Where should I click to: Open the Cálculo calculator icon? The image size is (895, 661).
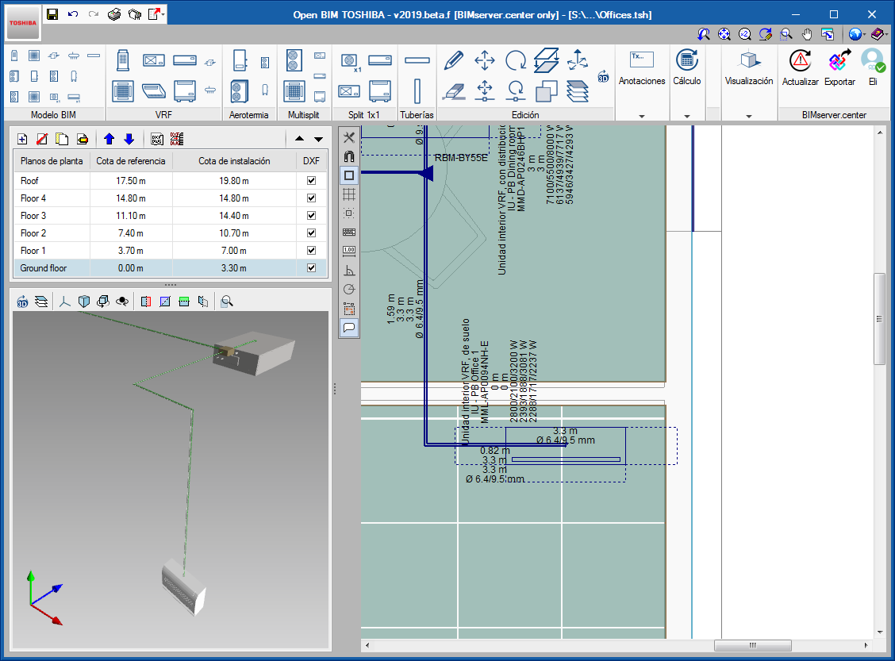click(686, 60)
